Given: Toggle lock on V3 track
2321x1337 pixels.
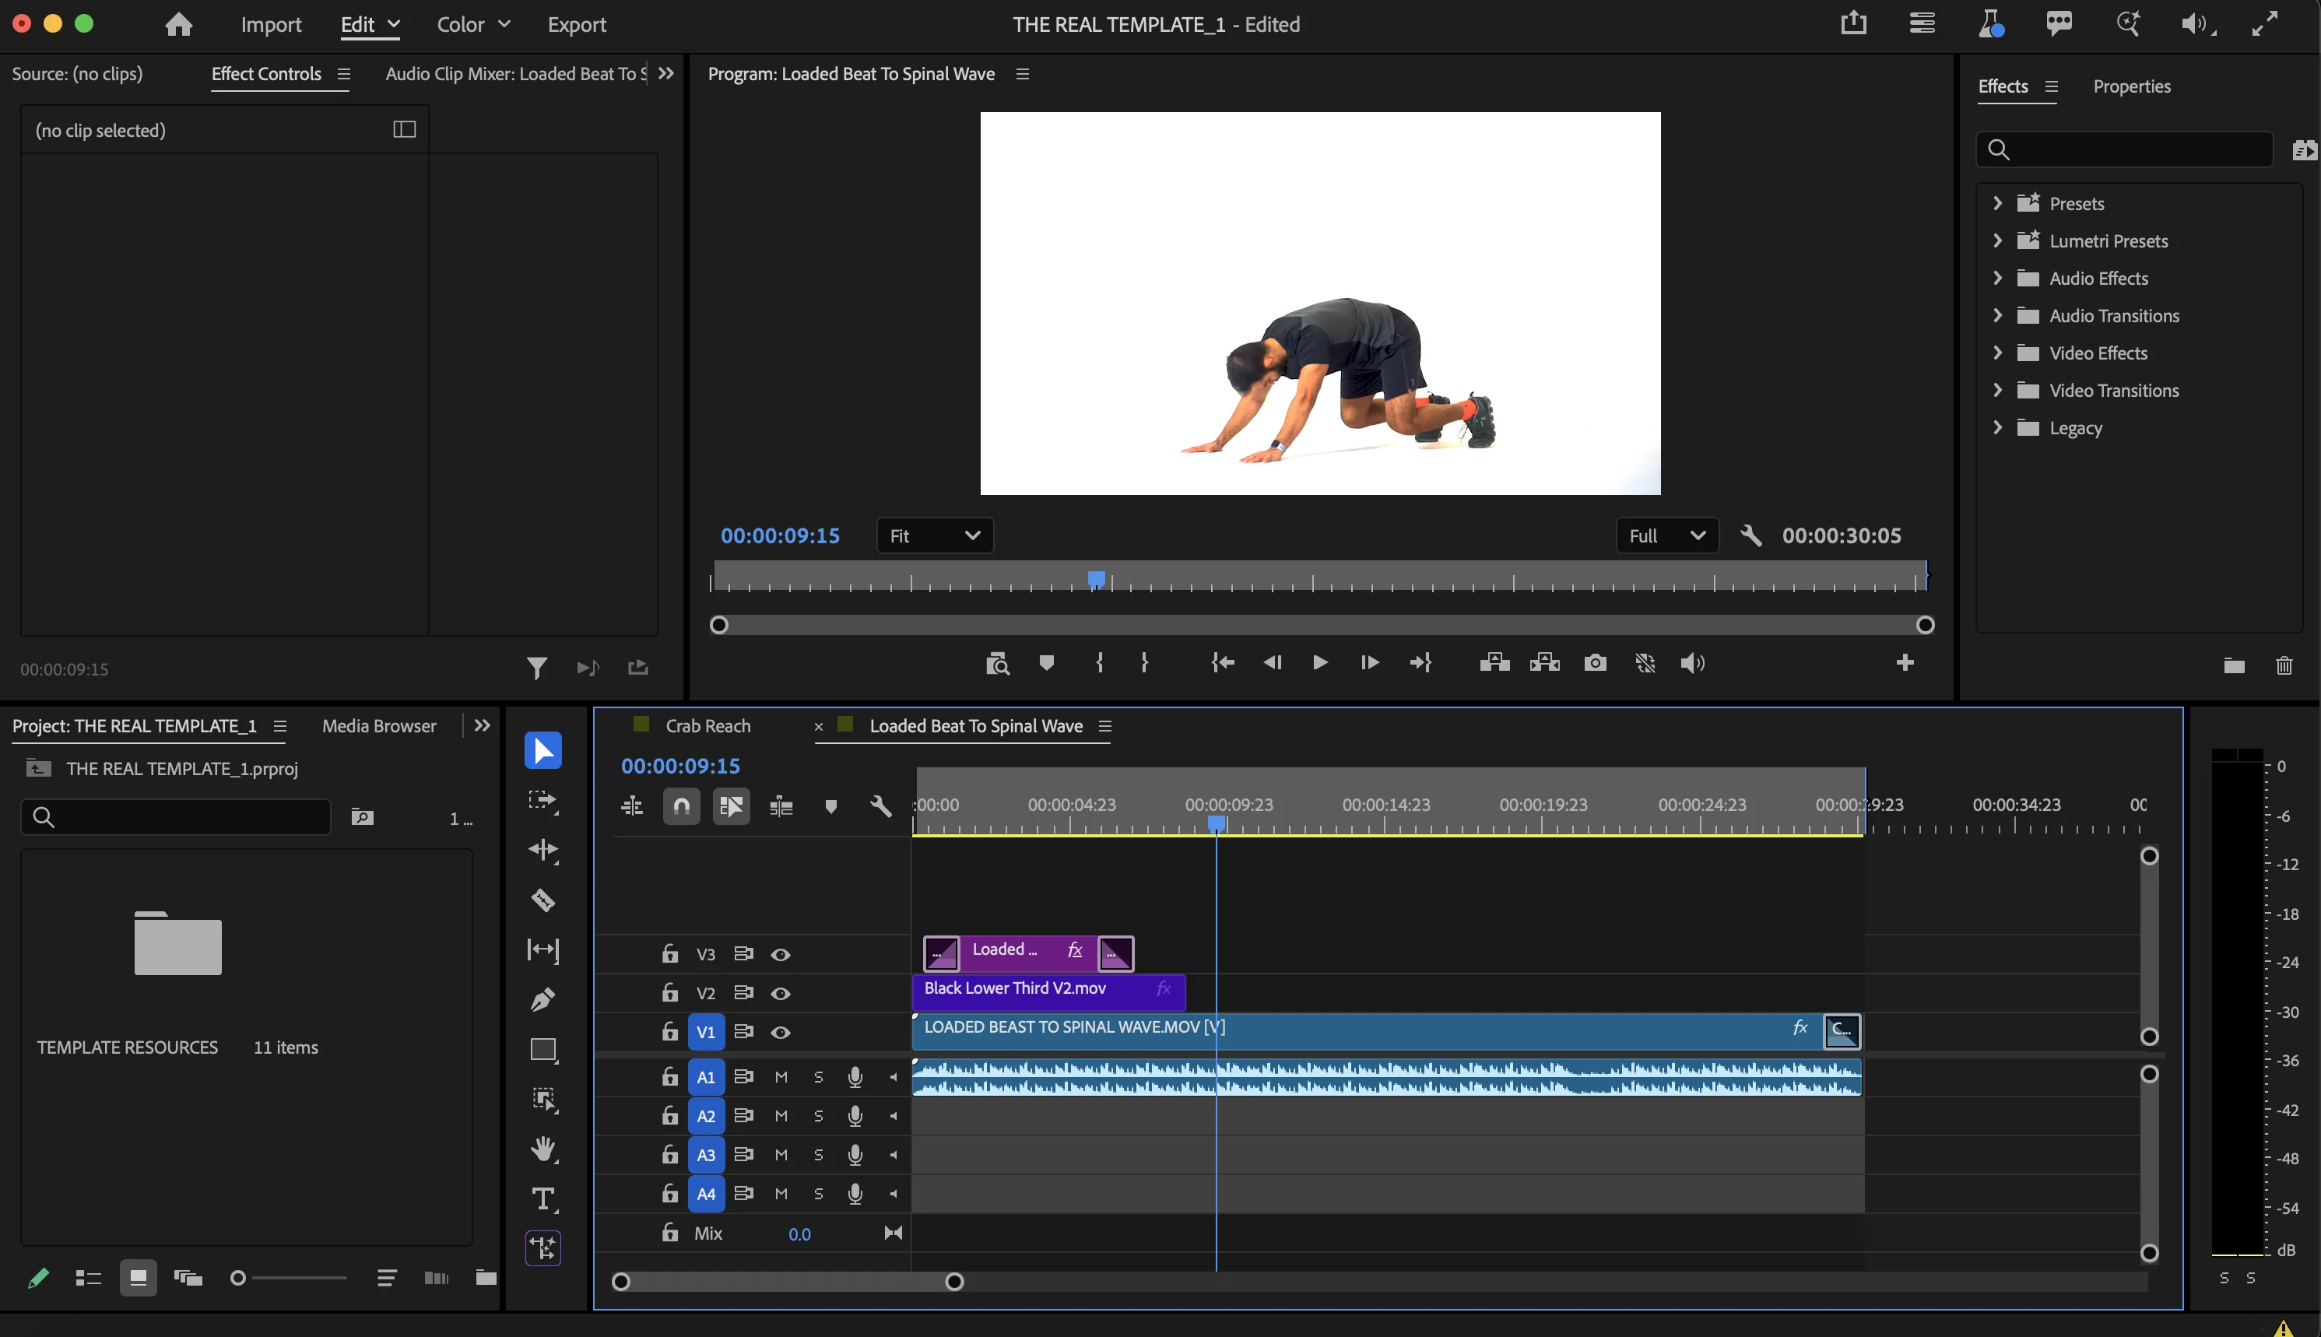Looking at the screenshot, I should 670,953.
